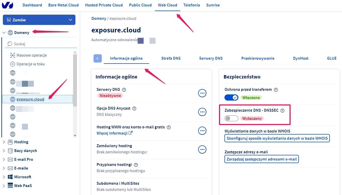Screen dimensions: 342x195
Task: Show help for Przypisane hostingi
Action: 136,165
